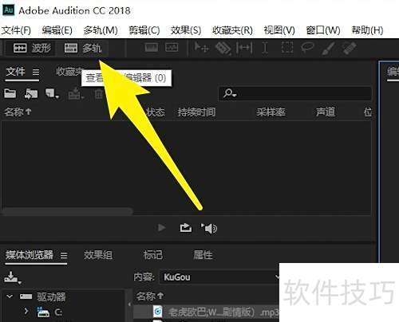
Task: Toggle loop playback in preview
Action: click(186, 228)
